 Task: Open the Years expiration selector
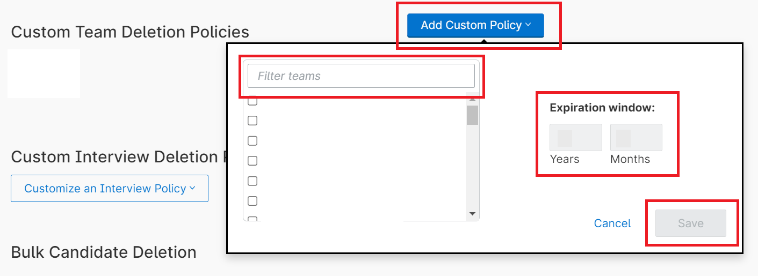pos(575,138)
